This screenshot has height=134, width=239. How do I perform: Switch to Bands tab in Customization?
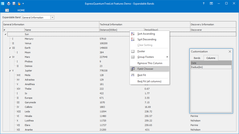pos(197,58)
